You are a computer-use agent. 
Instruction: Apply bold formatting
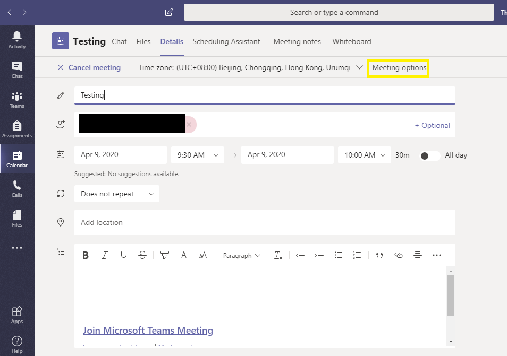pyautogui.click(x=86, y=255)
